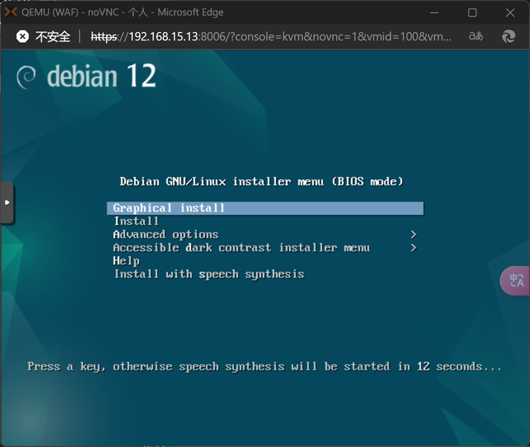Open the Edge Copilot sidebar icon
The height and width of the screenshot is (447, 530).
pyautogui.click(x=509, y=36)
